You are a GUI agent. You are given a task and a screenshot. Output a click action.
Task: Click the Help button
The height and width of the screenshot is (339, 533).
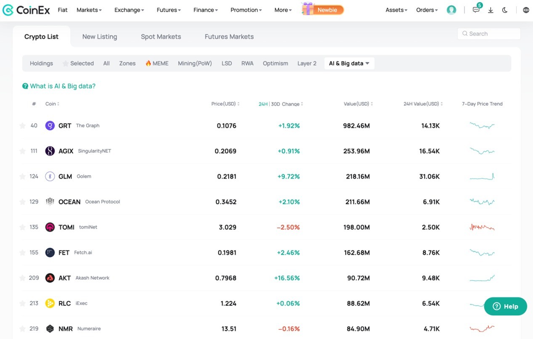(506, 306)
